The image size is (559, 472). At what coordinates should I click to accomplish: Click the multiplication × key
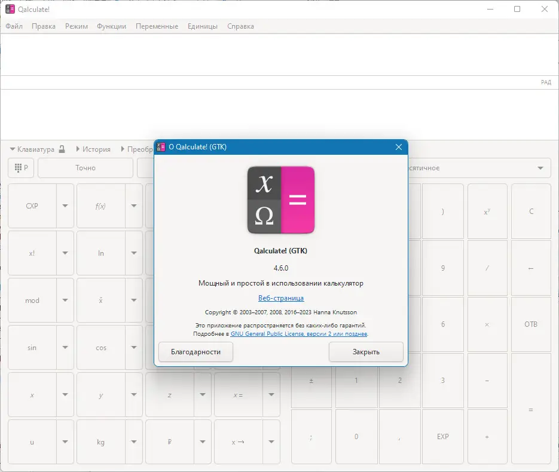487,324
